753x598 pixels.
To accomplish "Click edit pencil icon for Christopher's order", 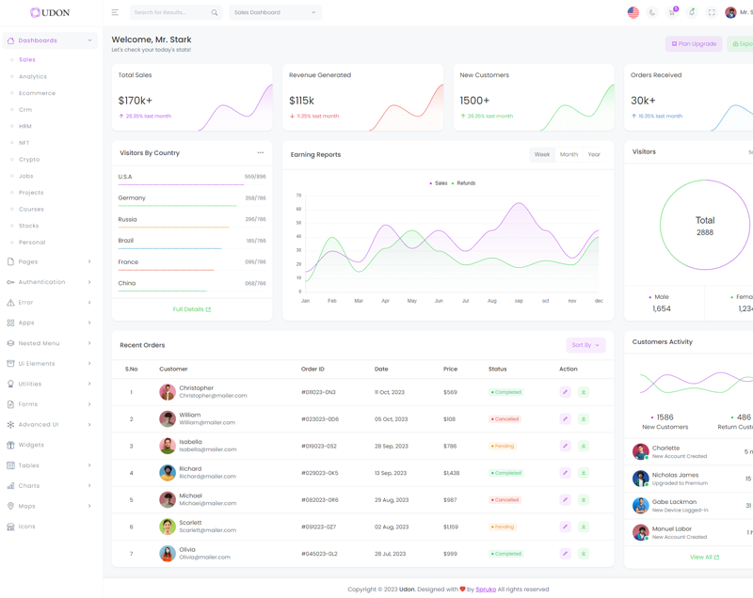I will point(565,392).
